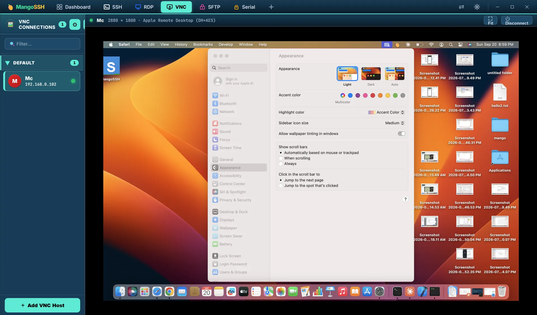Select the Dark appearance thumbnail
Viewport: 537px width, 315px height.
371,74
